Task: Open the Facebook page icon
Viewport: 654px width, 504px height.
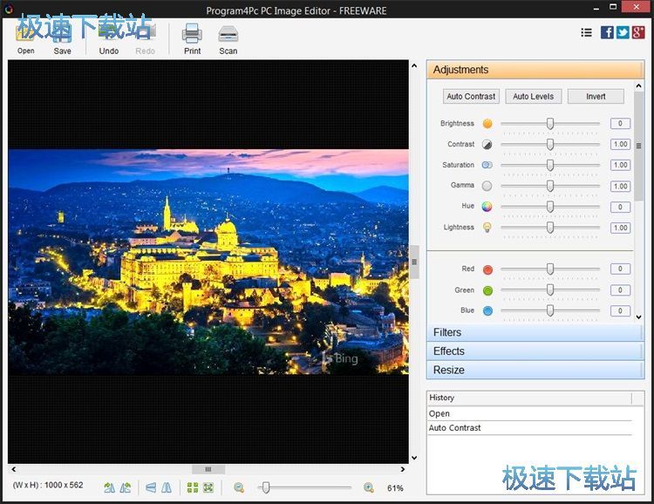Action: point(607,32)
